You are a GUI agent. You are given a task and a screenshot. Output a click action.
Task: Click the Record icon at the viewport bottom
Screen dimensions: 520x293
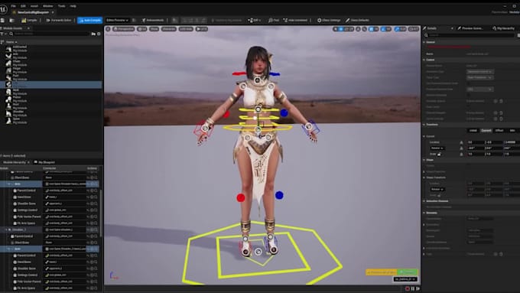point(408,288)
